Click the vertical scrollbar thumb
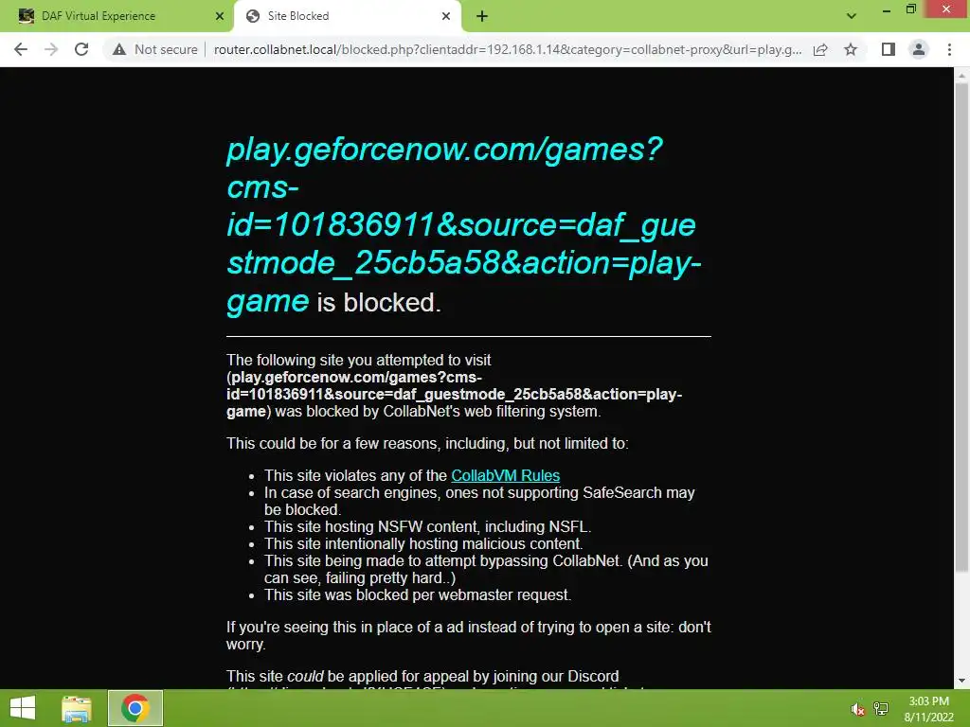Image resolution: width=970 pixels, height=727 pixels. click(961, 328)
